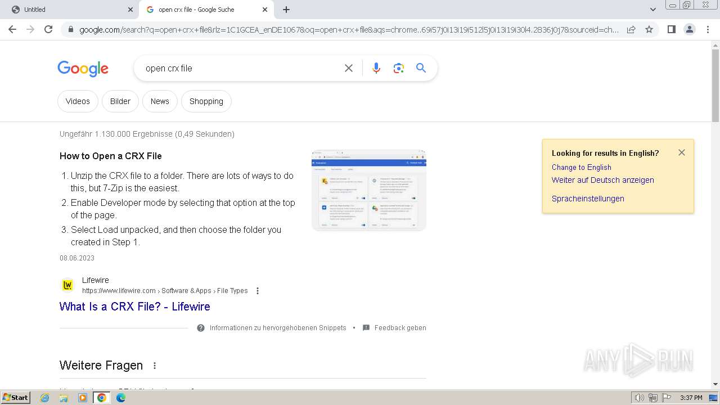Viewport: 720px width, 405px height.
Task: Click the 'How to Open a CRX File' heading
Action: 111,156
